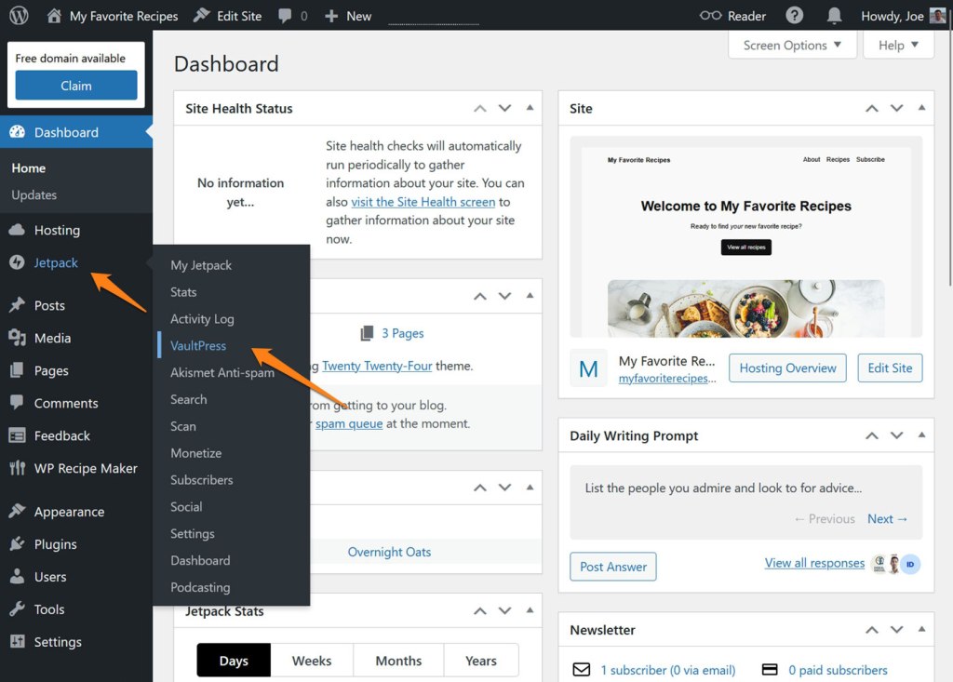Go to Next writing prompt
This screenshot has width=953, height=682.
[887, 518]
